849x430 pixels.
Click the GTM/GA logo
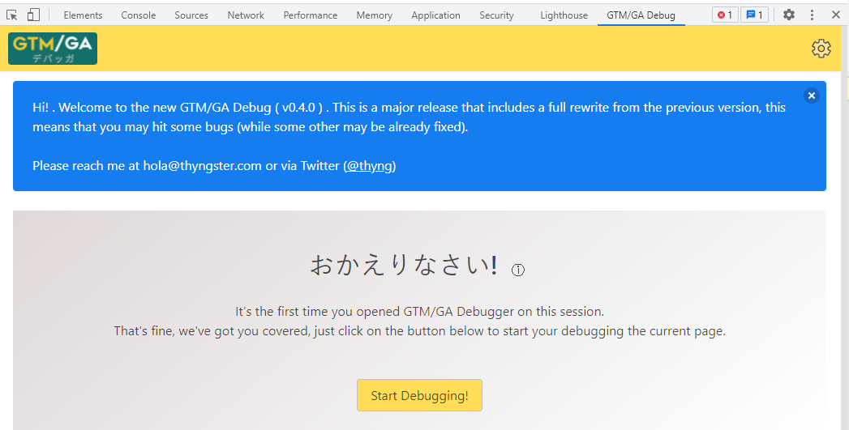pos(53,49)
